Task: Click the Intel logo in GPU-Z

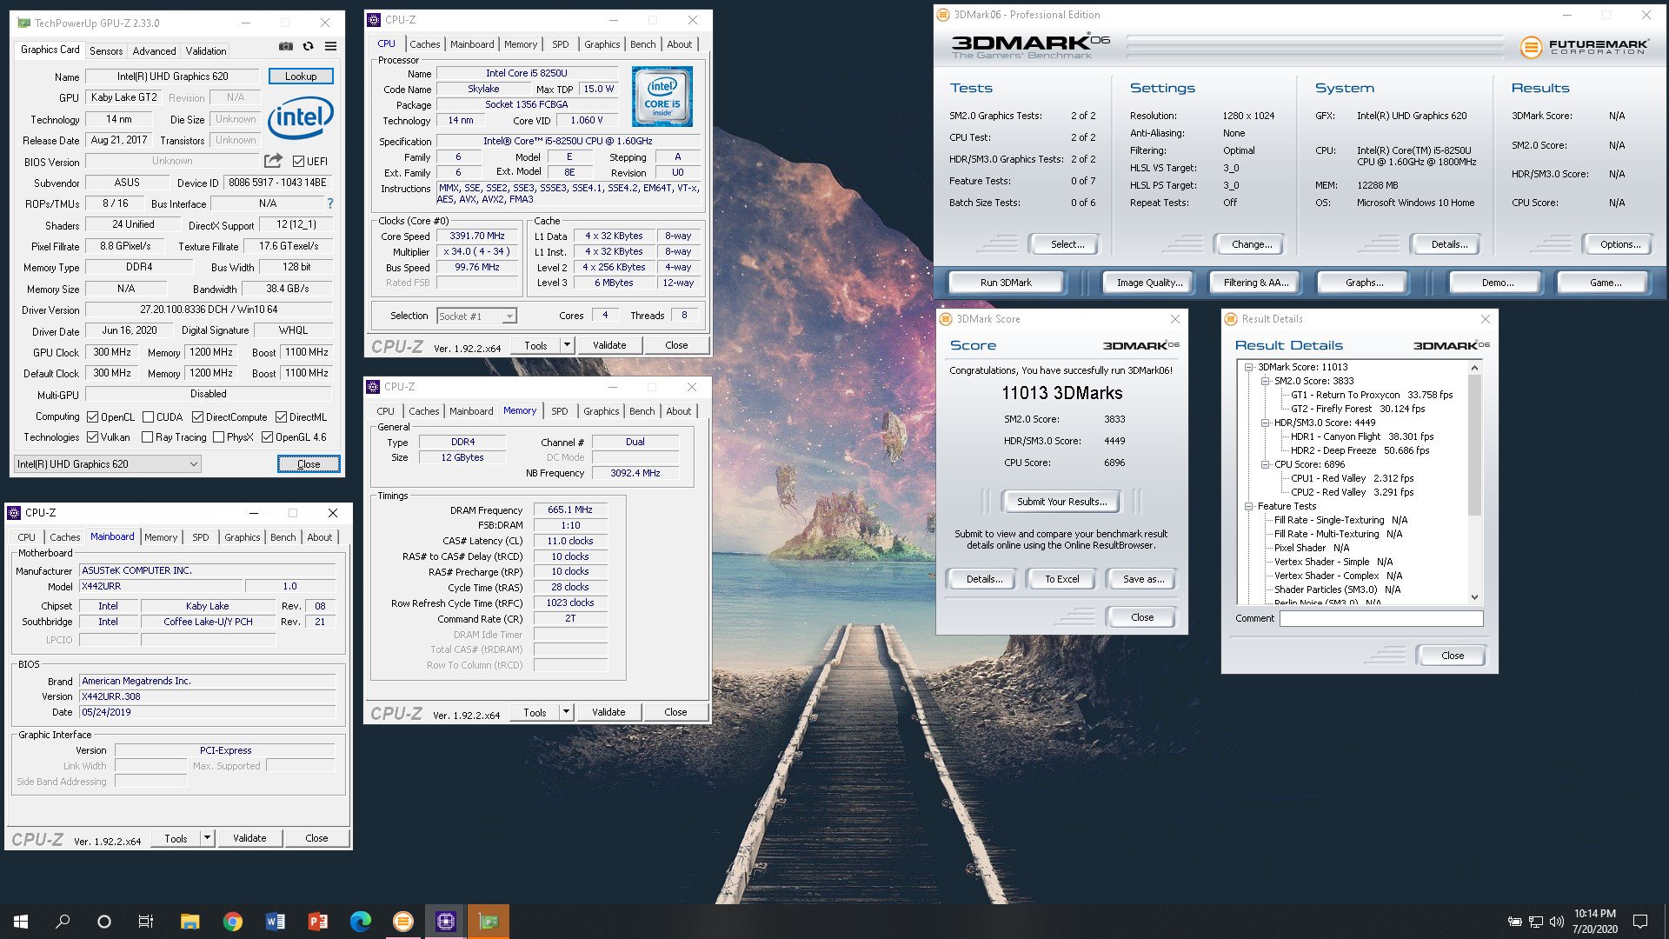Action: 301,117
